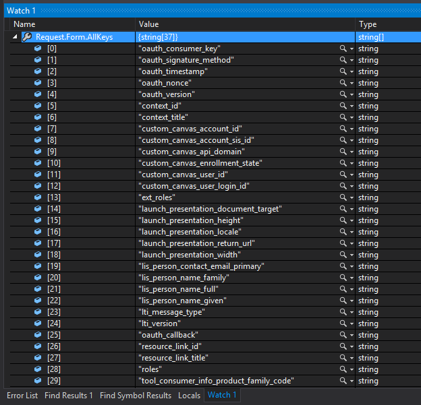This screenshot has width=421, height=405.
Task: Open text visualizer magnifier for custom_canvas_api_domain
Action: point(343,152)
